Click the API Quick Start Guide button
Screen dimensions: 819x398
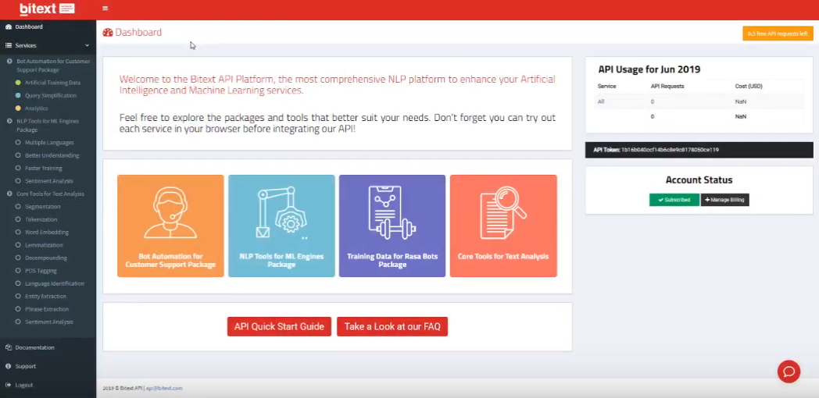tap(279, 326)
